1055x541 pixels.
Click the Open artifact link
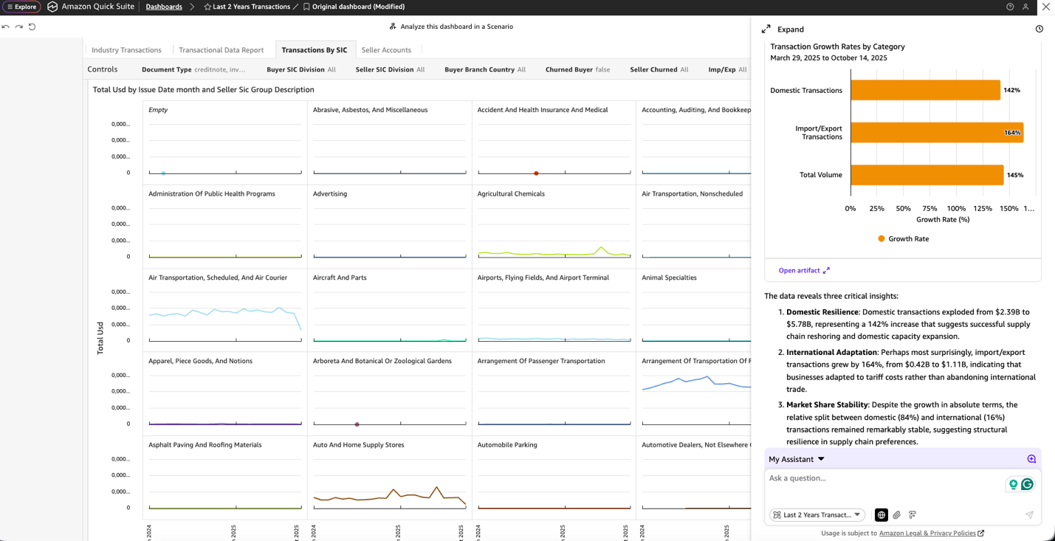tap(804, 271)
